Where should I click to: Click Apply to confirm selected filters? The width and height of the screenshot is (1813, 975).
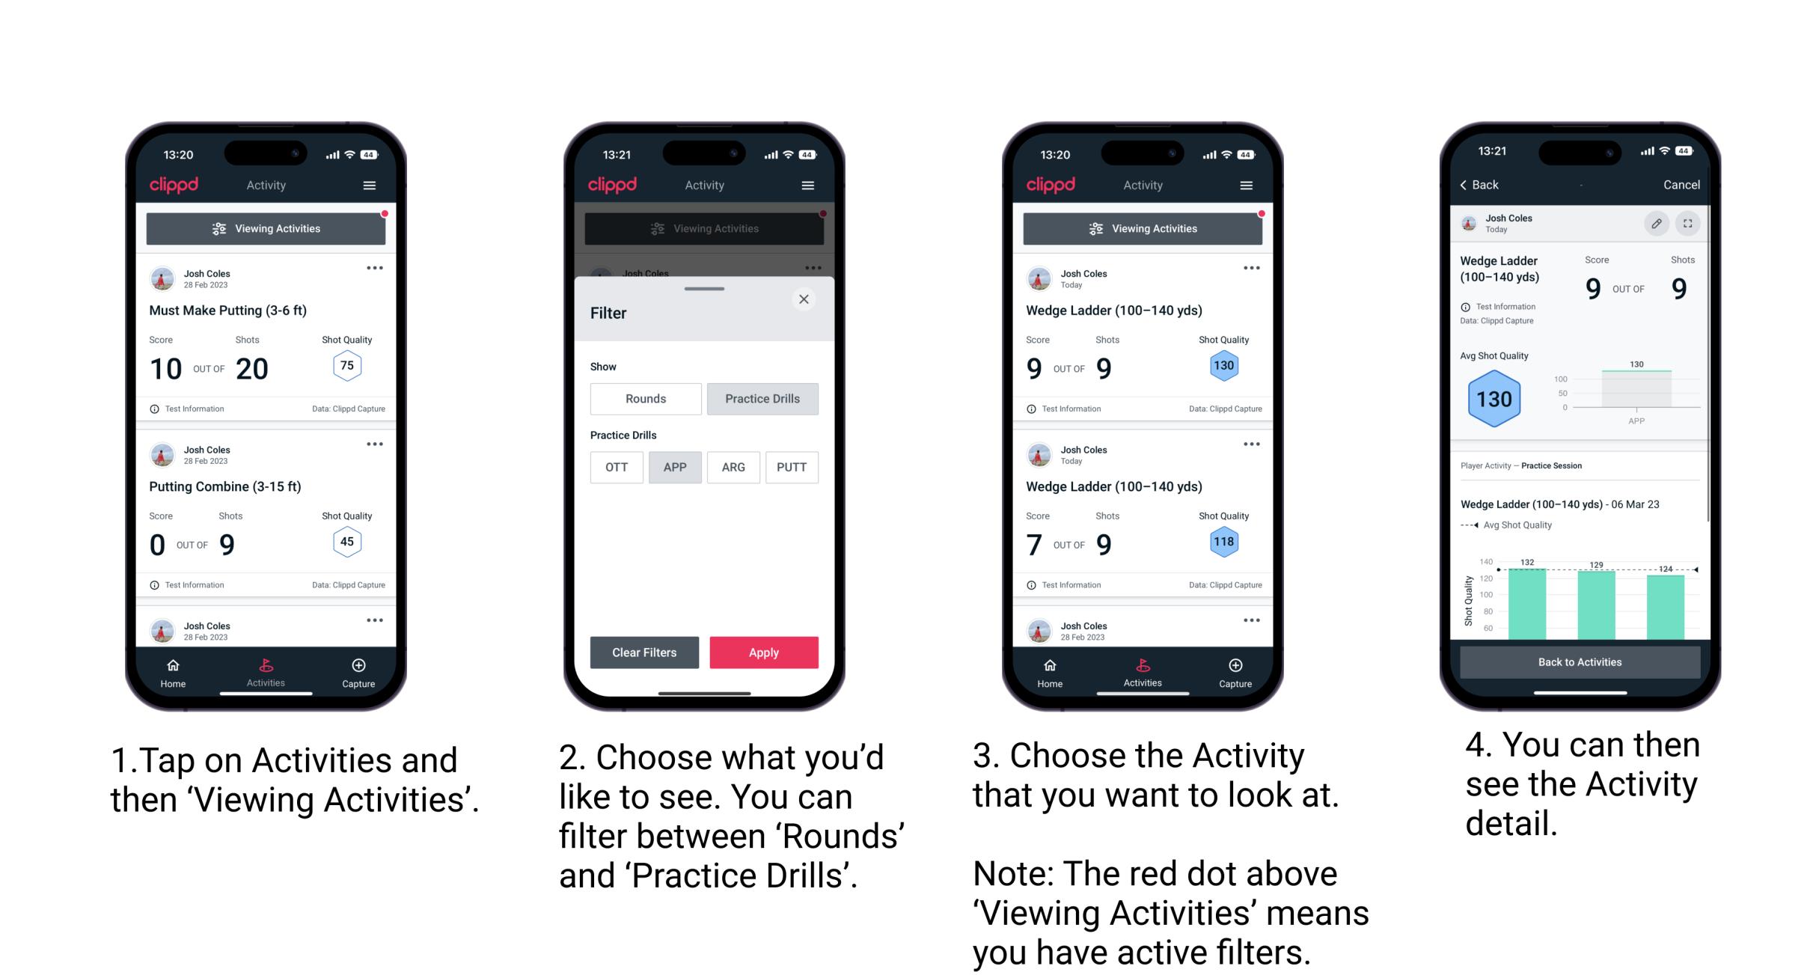coord(764,651)
